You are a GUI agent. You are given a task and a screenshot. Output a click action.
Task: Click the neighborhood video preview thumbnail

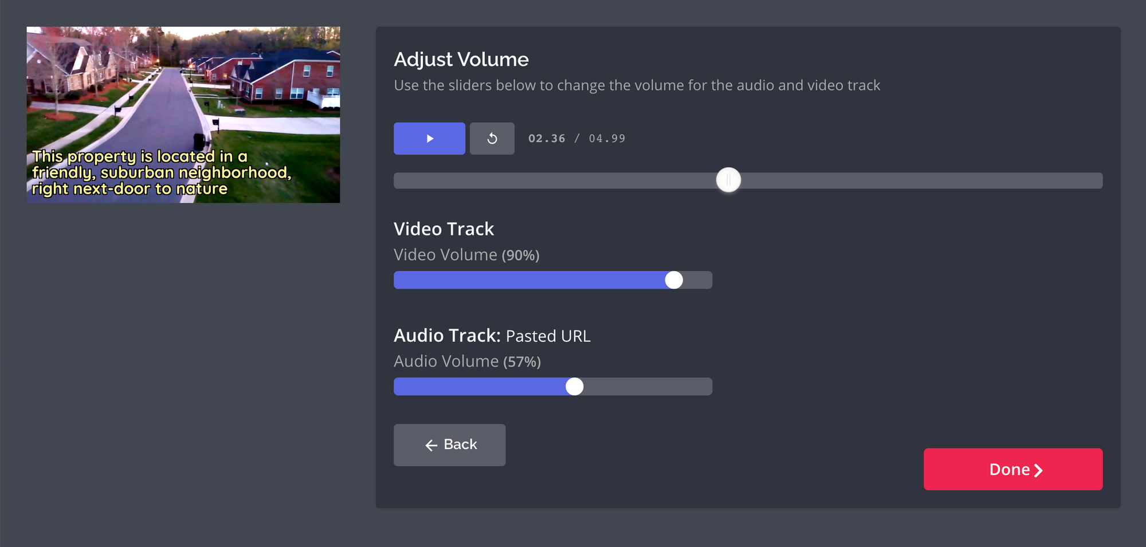[183, 115]
